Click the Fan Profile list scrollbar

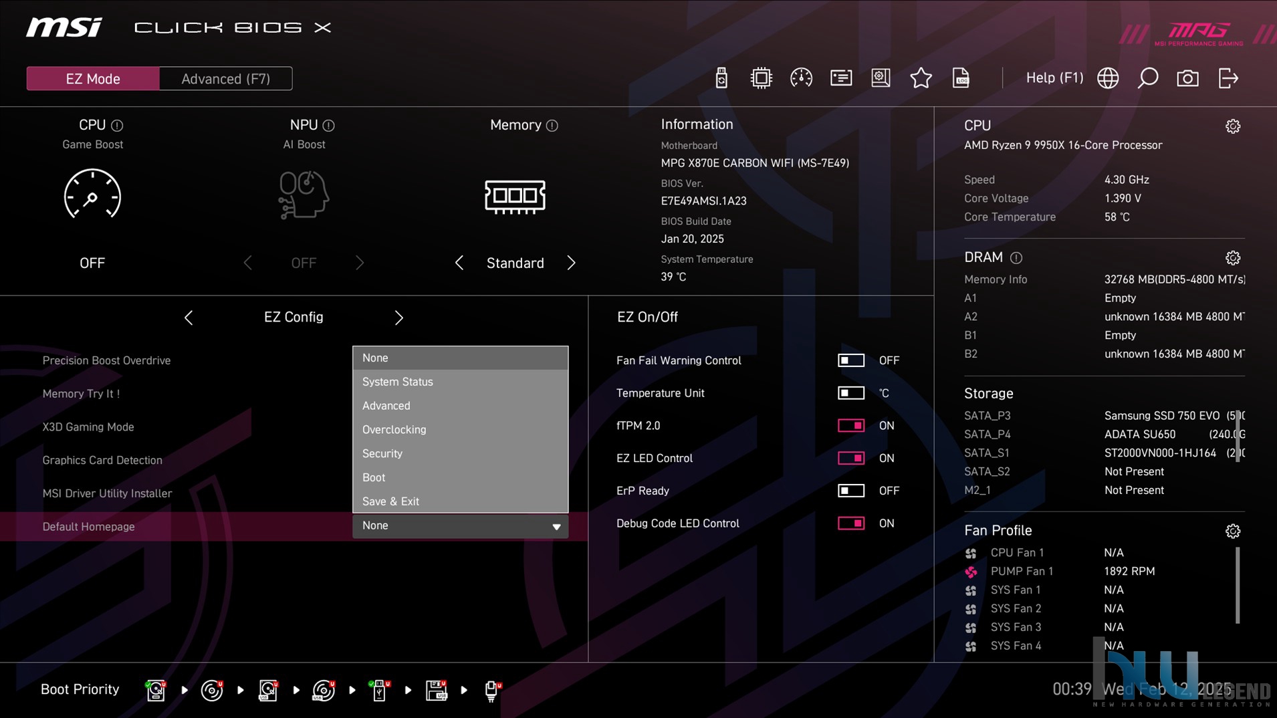[x=1238, y=586]
